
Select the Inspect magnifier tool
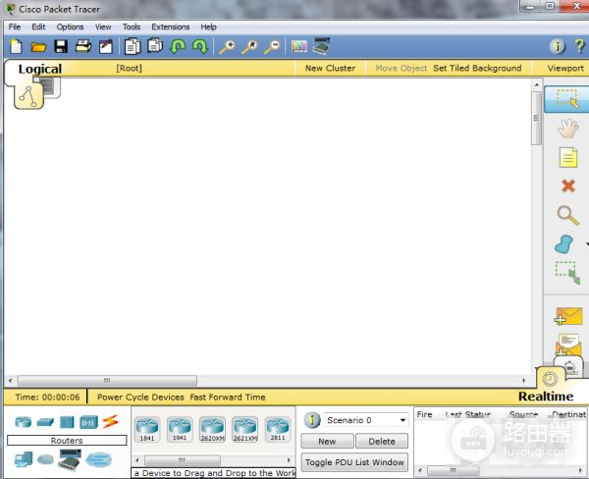point(567,215)
